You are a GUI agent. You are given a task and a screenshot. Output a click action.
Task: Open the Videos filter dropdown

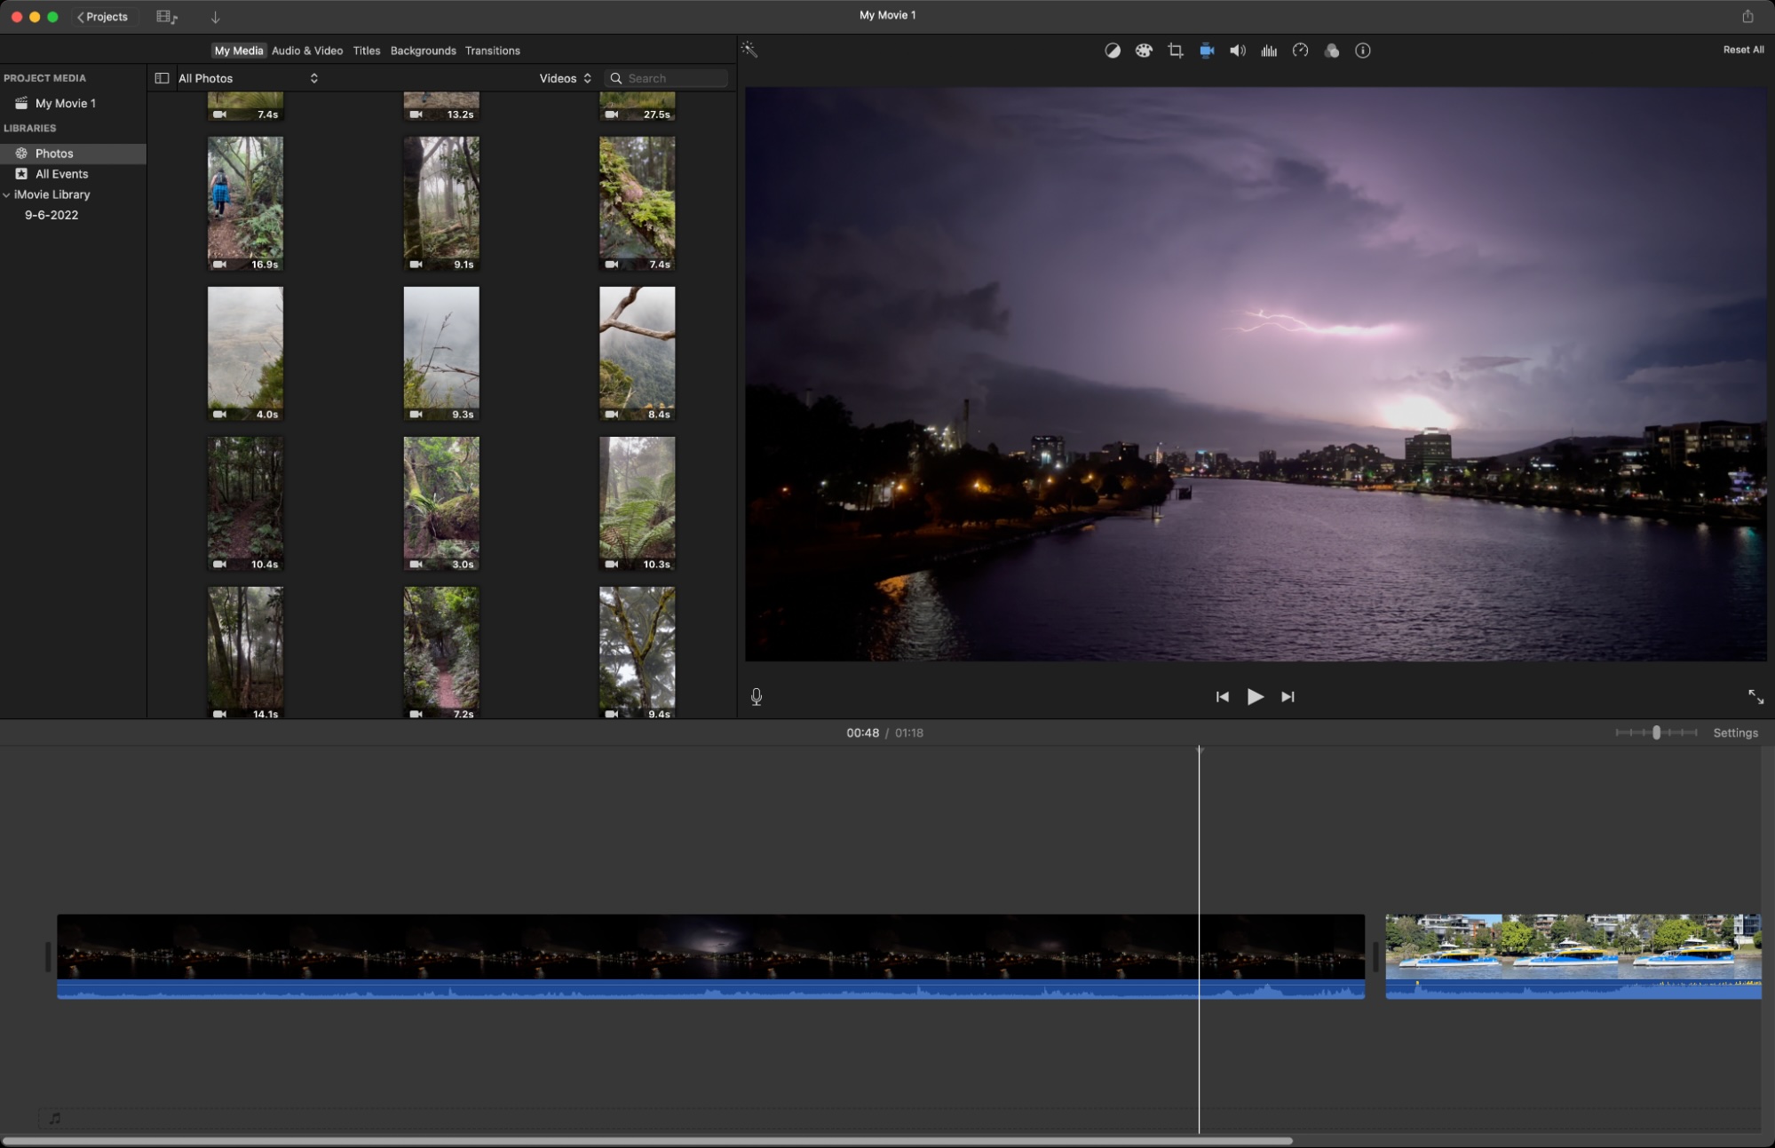tap(565, 78)
